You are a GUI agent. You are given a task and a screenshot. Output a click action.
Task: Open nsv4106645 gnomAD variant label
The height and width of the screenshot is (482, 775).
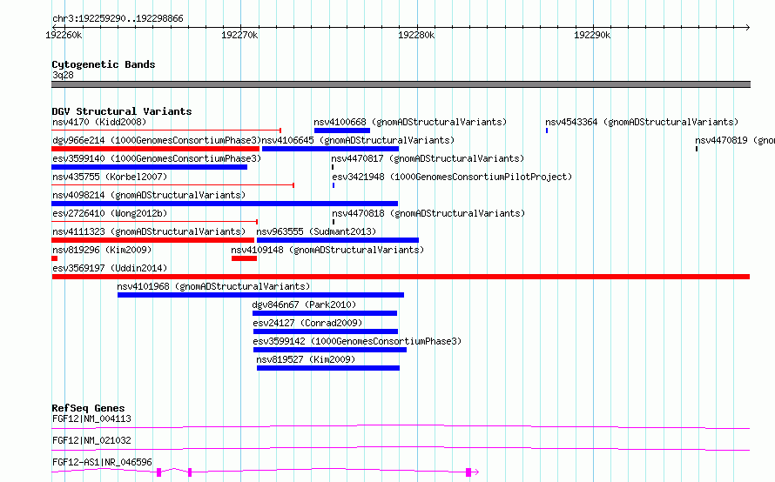click(358, 140)
